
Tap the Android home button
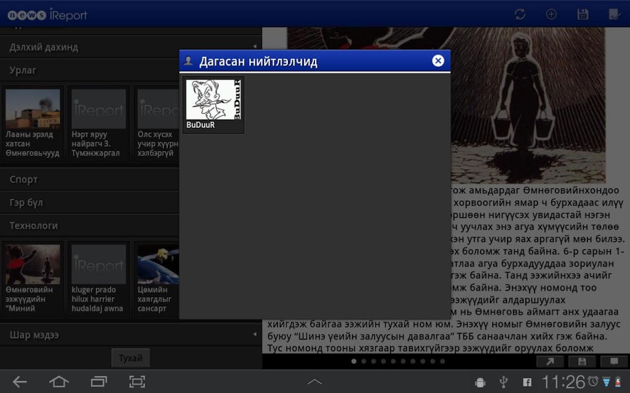58,382
